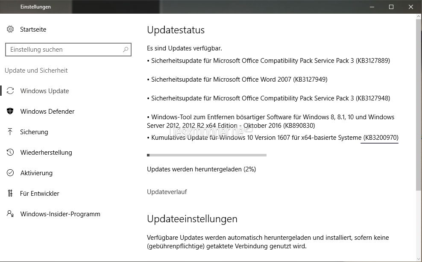422x262 pixels.
Task: Select the KB3127889 security update entry
Action: point(268,61)
